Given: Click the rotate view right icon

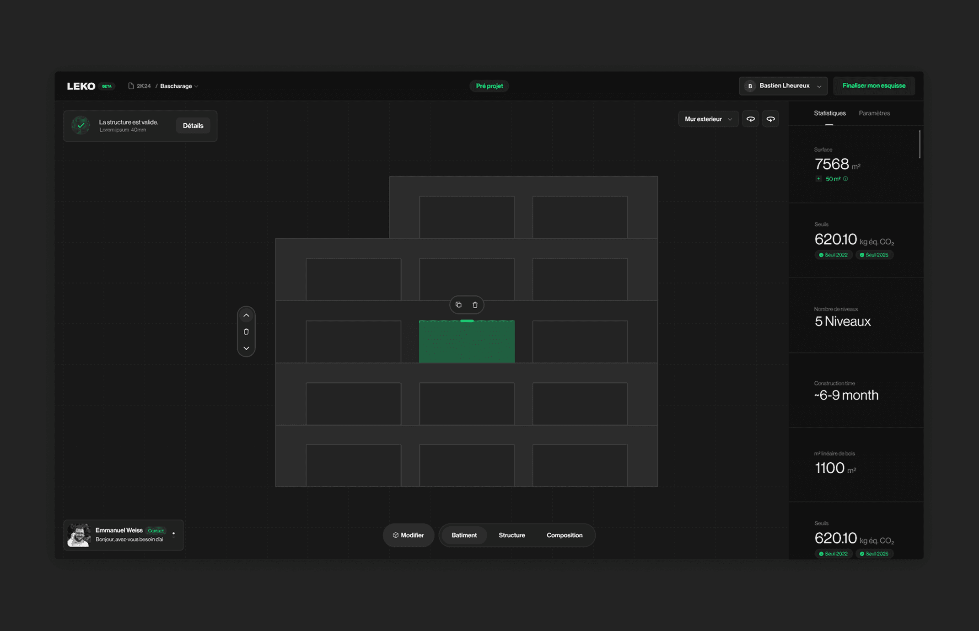Looking at the screenshot, I should 770,119.
